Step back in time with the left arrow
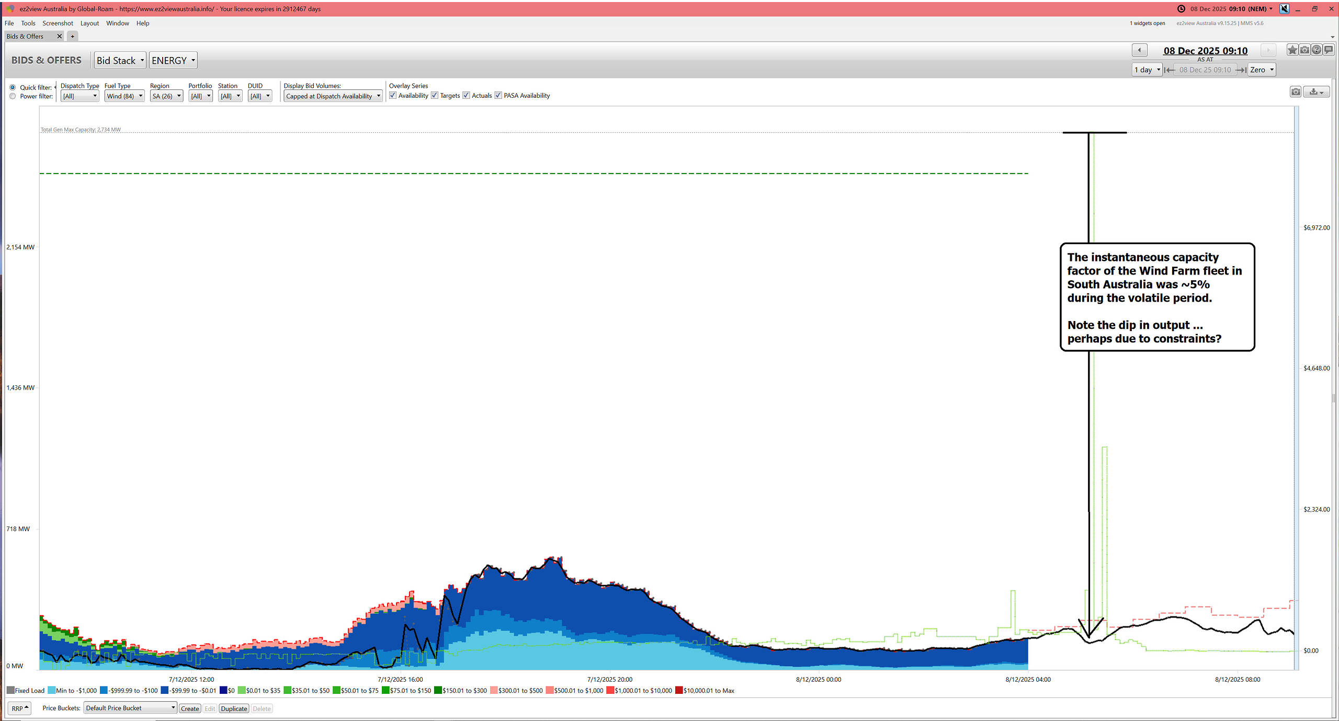Viewport: 1339px width, 721px height. point(1140,50)
